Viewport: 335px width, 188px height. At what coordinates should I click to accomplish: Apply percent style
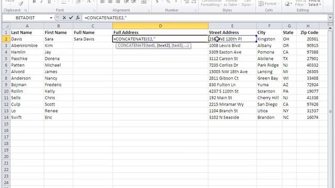(169, 2)
